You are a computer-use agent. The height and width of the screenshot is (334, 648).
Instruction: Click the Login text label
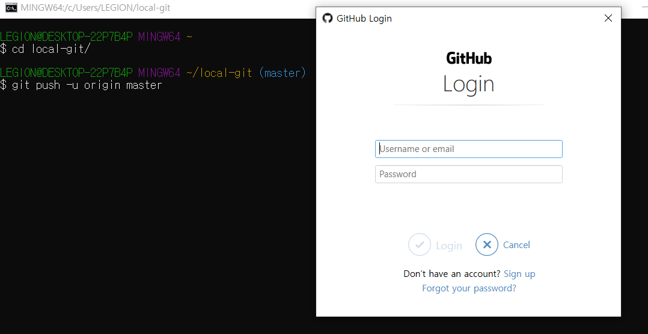click(449, 246)
